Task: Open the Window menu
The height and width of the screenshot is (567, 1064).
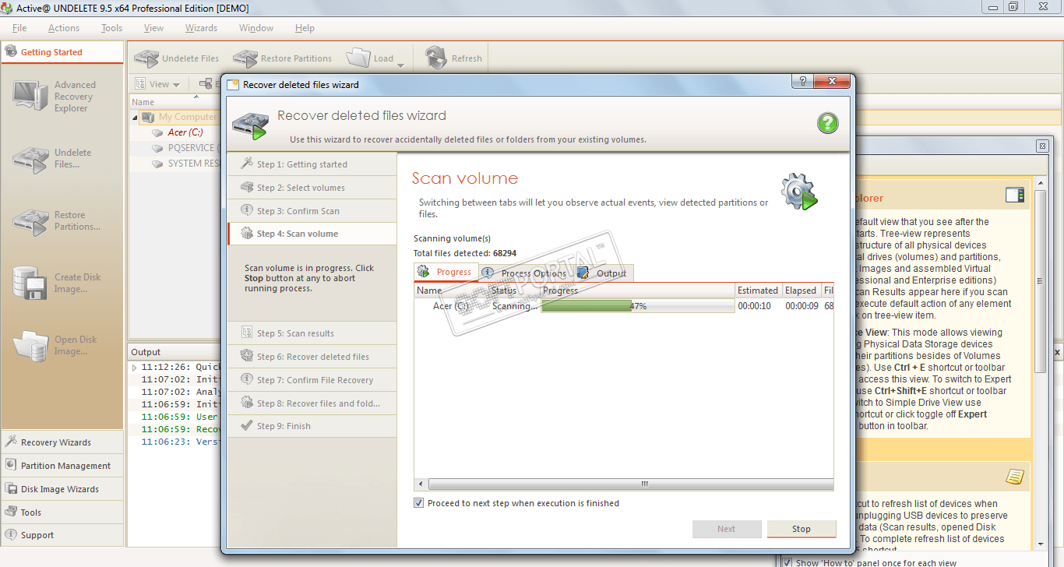Action: tap(256, 28)
